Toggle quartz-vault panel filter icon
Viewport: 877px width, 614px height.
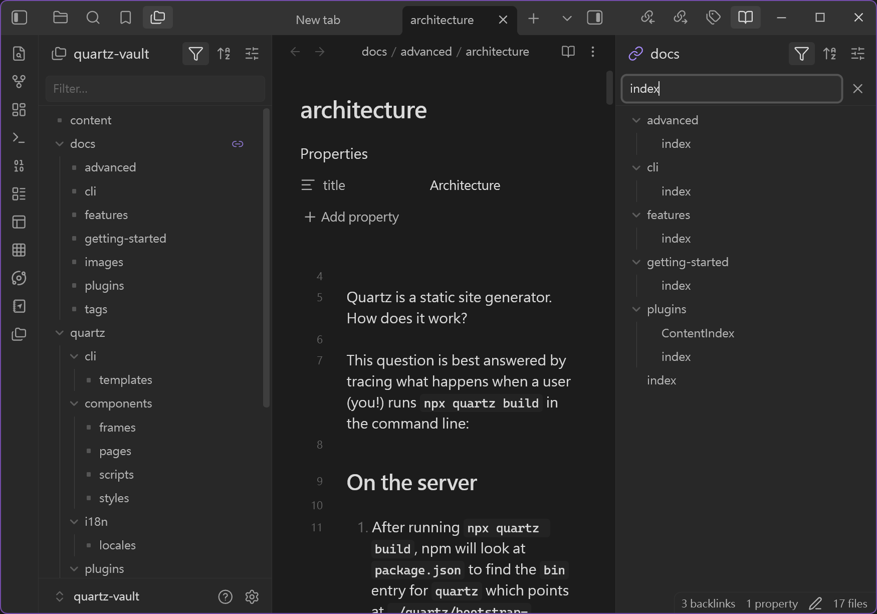click(x=195, y=54)
